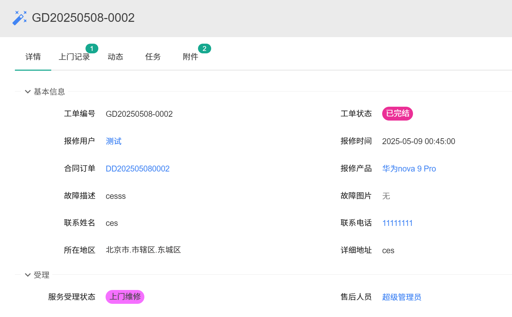Open the 附件 tab
This screenshot has width=512, height=317.
pyautogui.click(x=190, y=57)
